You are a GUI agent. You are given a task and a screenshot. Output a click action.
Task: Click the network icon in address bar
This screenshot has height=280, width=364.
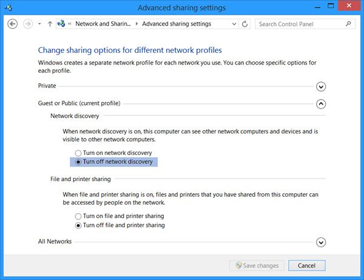point(61,24)
